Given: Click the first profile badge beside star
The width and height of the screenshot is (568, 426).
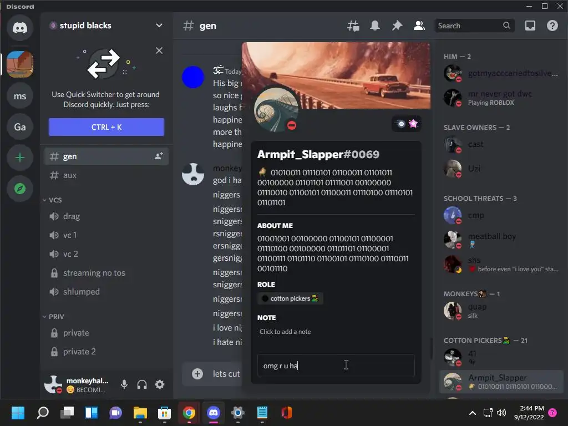Looking at the screenshot, I should (x=400, y=124).
